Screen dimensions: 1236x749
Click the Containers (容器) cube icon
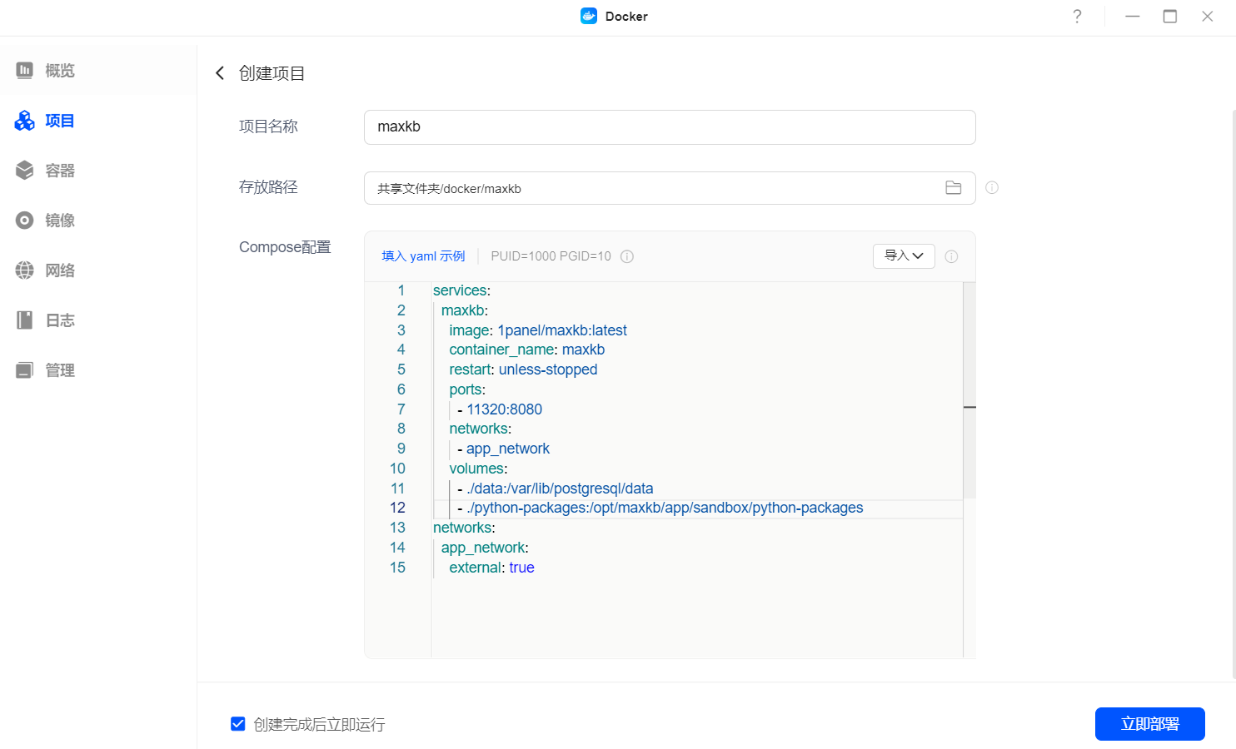coord(25,171)
